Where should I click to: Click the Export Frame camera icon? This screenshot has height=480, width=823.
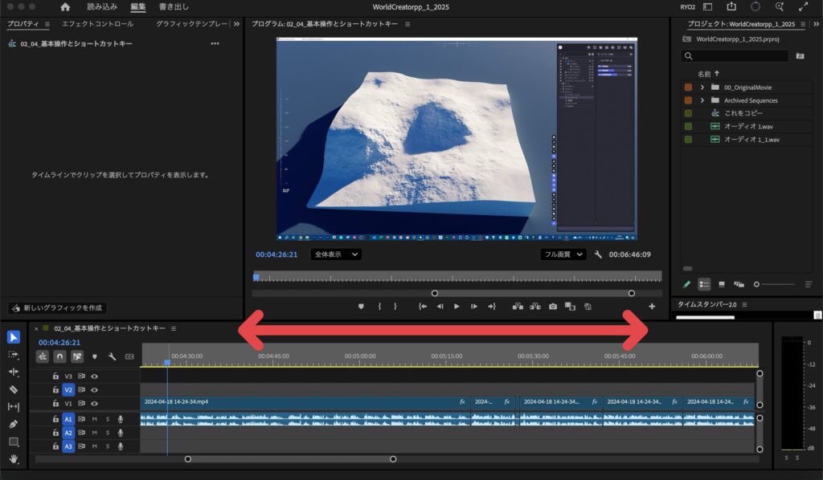[553, 307]
